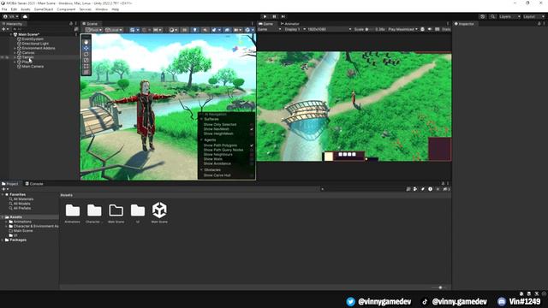
Task: Select the Rect tool in Scene overlay
Action: pos(86,66)
